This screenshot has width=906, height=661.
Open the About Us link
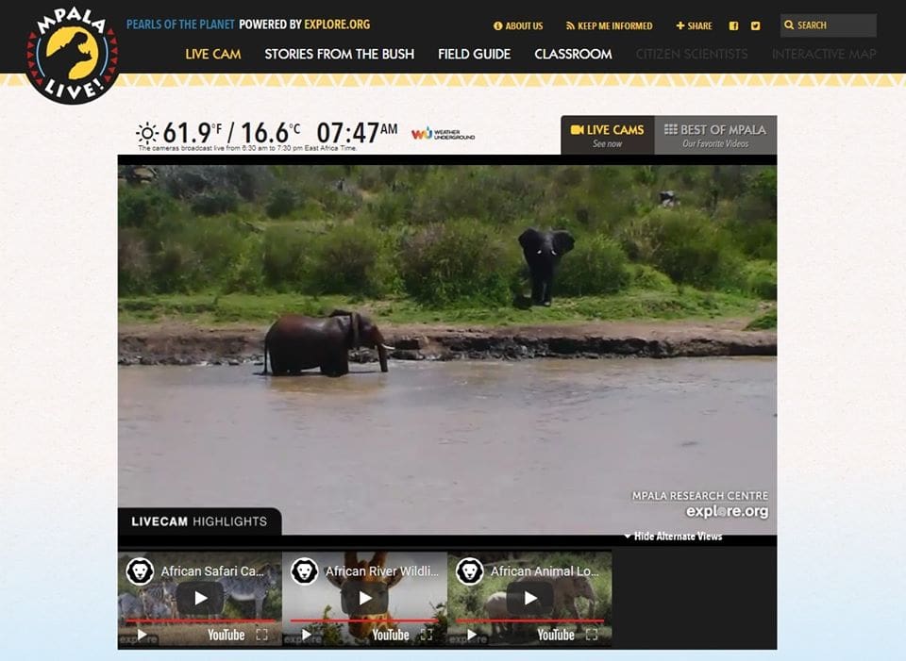click(518, 26)
